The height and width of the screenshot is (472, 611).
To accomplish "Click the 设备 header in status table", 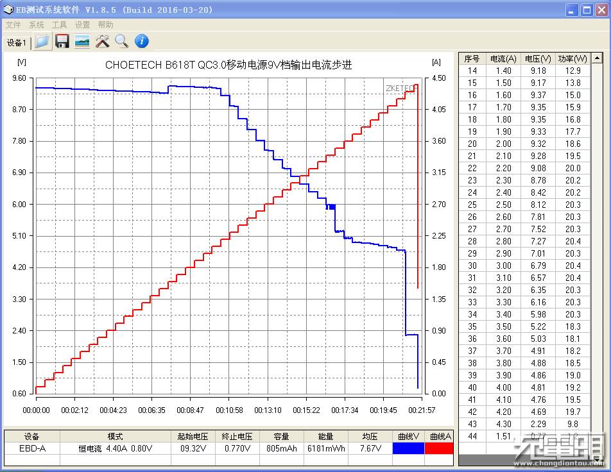I will (31, 437).
